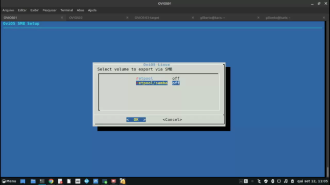Image resolution: width=330 pixels, height=185 pixels.
Task: Open the Terminal menu
Action: (67, 10)
